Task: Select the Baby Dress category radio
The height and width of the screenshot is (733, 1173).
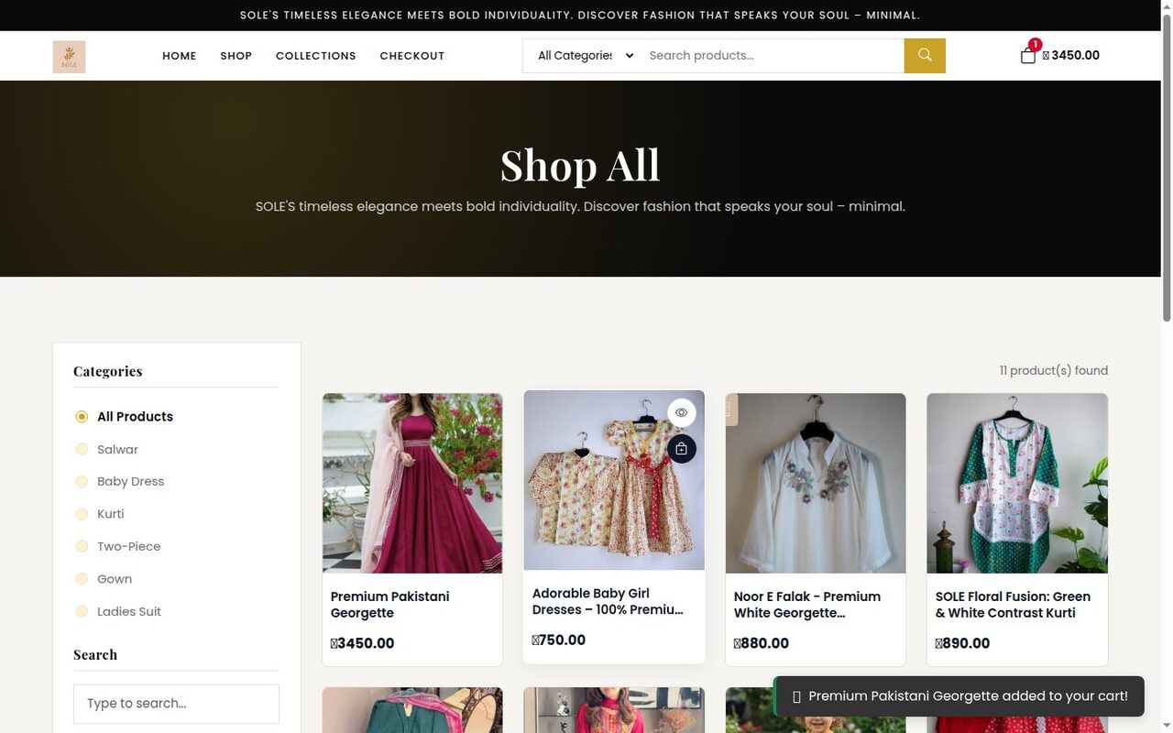Action: tap(82, 482)
